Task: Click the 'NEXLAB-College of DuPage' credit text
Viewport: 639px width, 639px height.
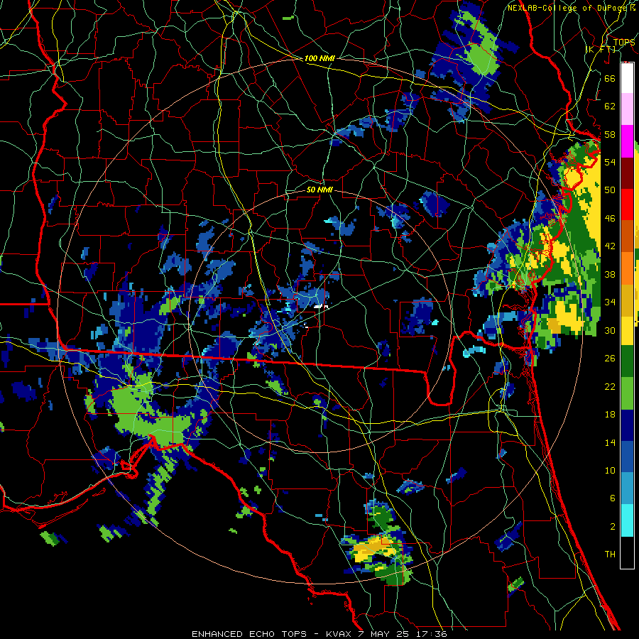Action: click(x=568, y=8)
